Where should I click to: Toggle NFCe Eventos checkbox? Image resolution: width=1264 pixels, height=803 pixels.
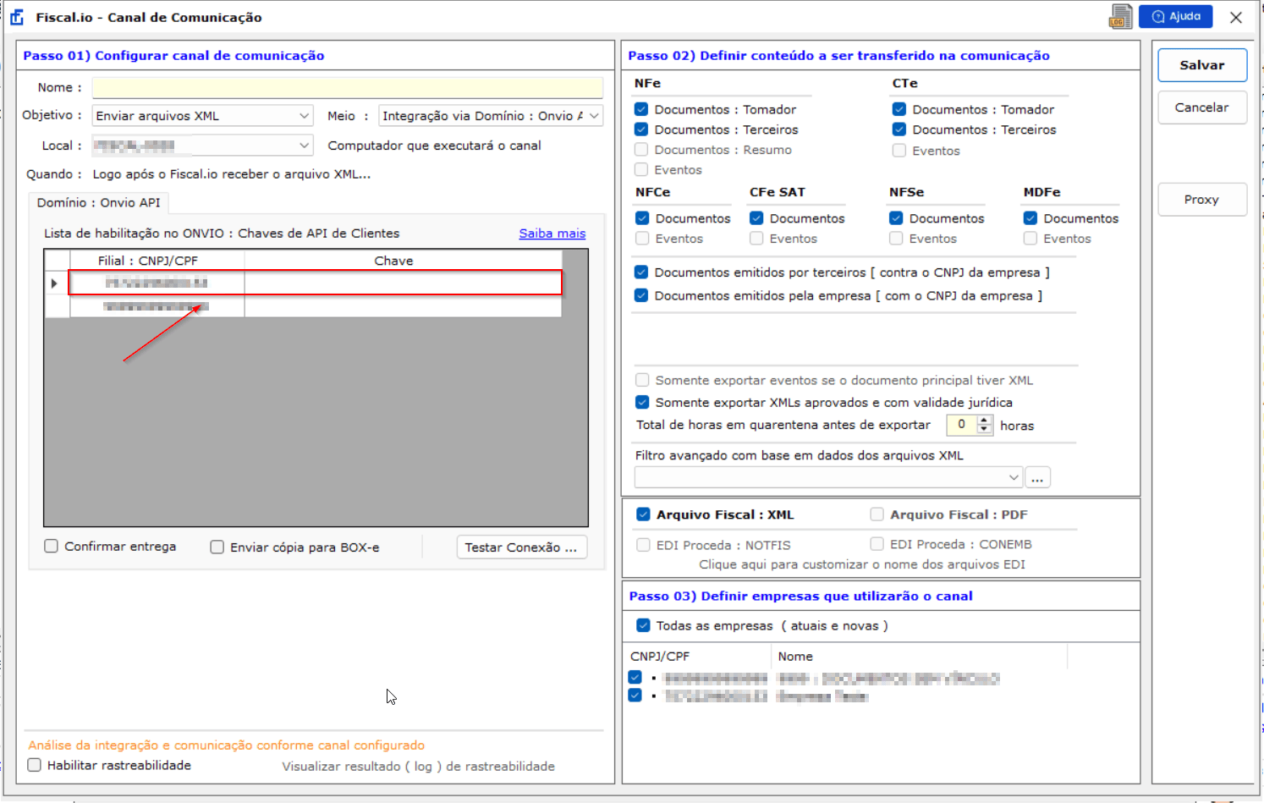[x=642, y=239]
